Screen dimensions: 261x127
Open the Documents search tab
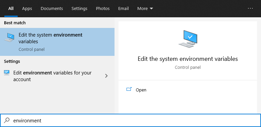pos(52,9)
